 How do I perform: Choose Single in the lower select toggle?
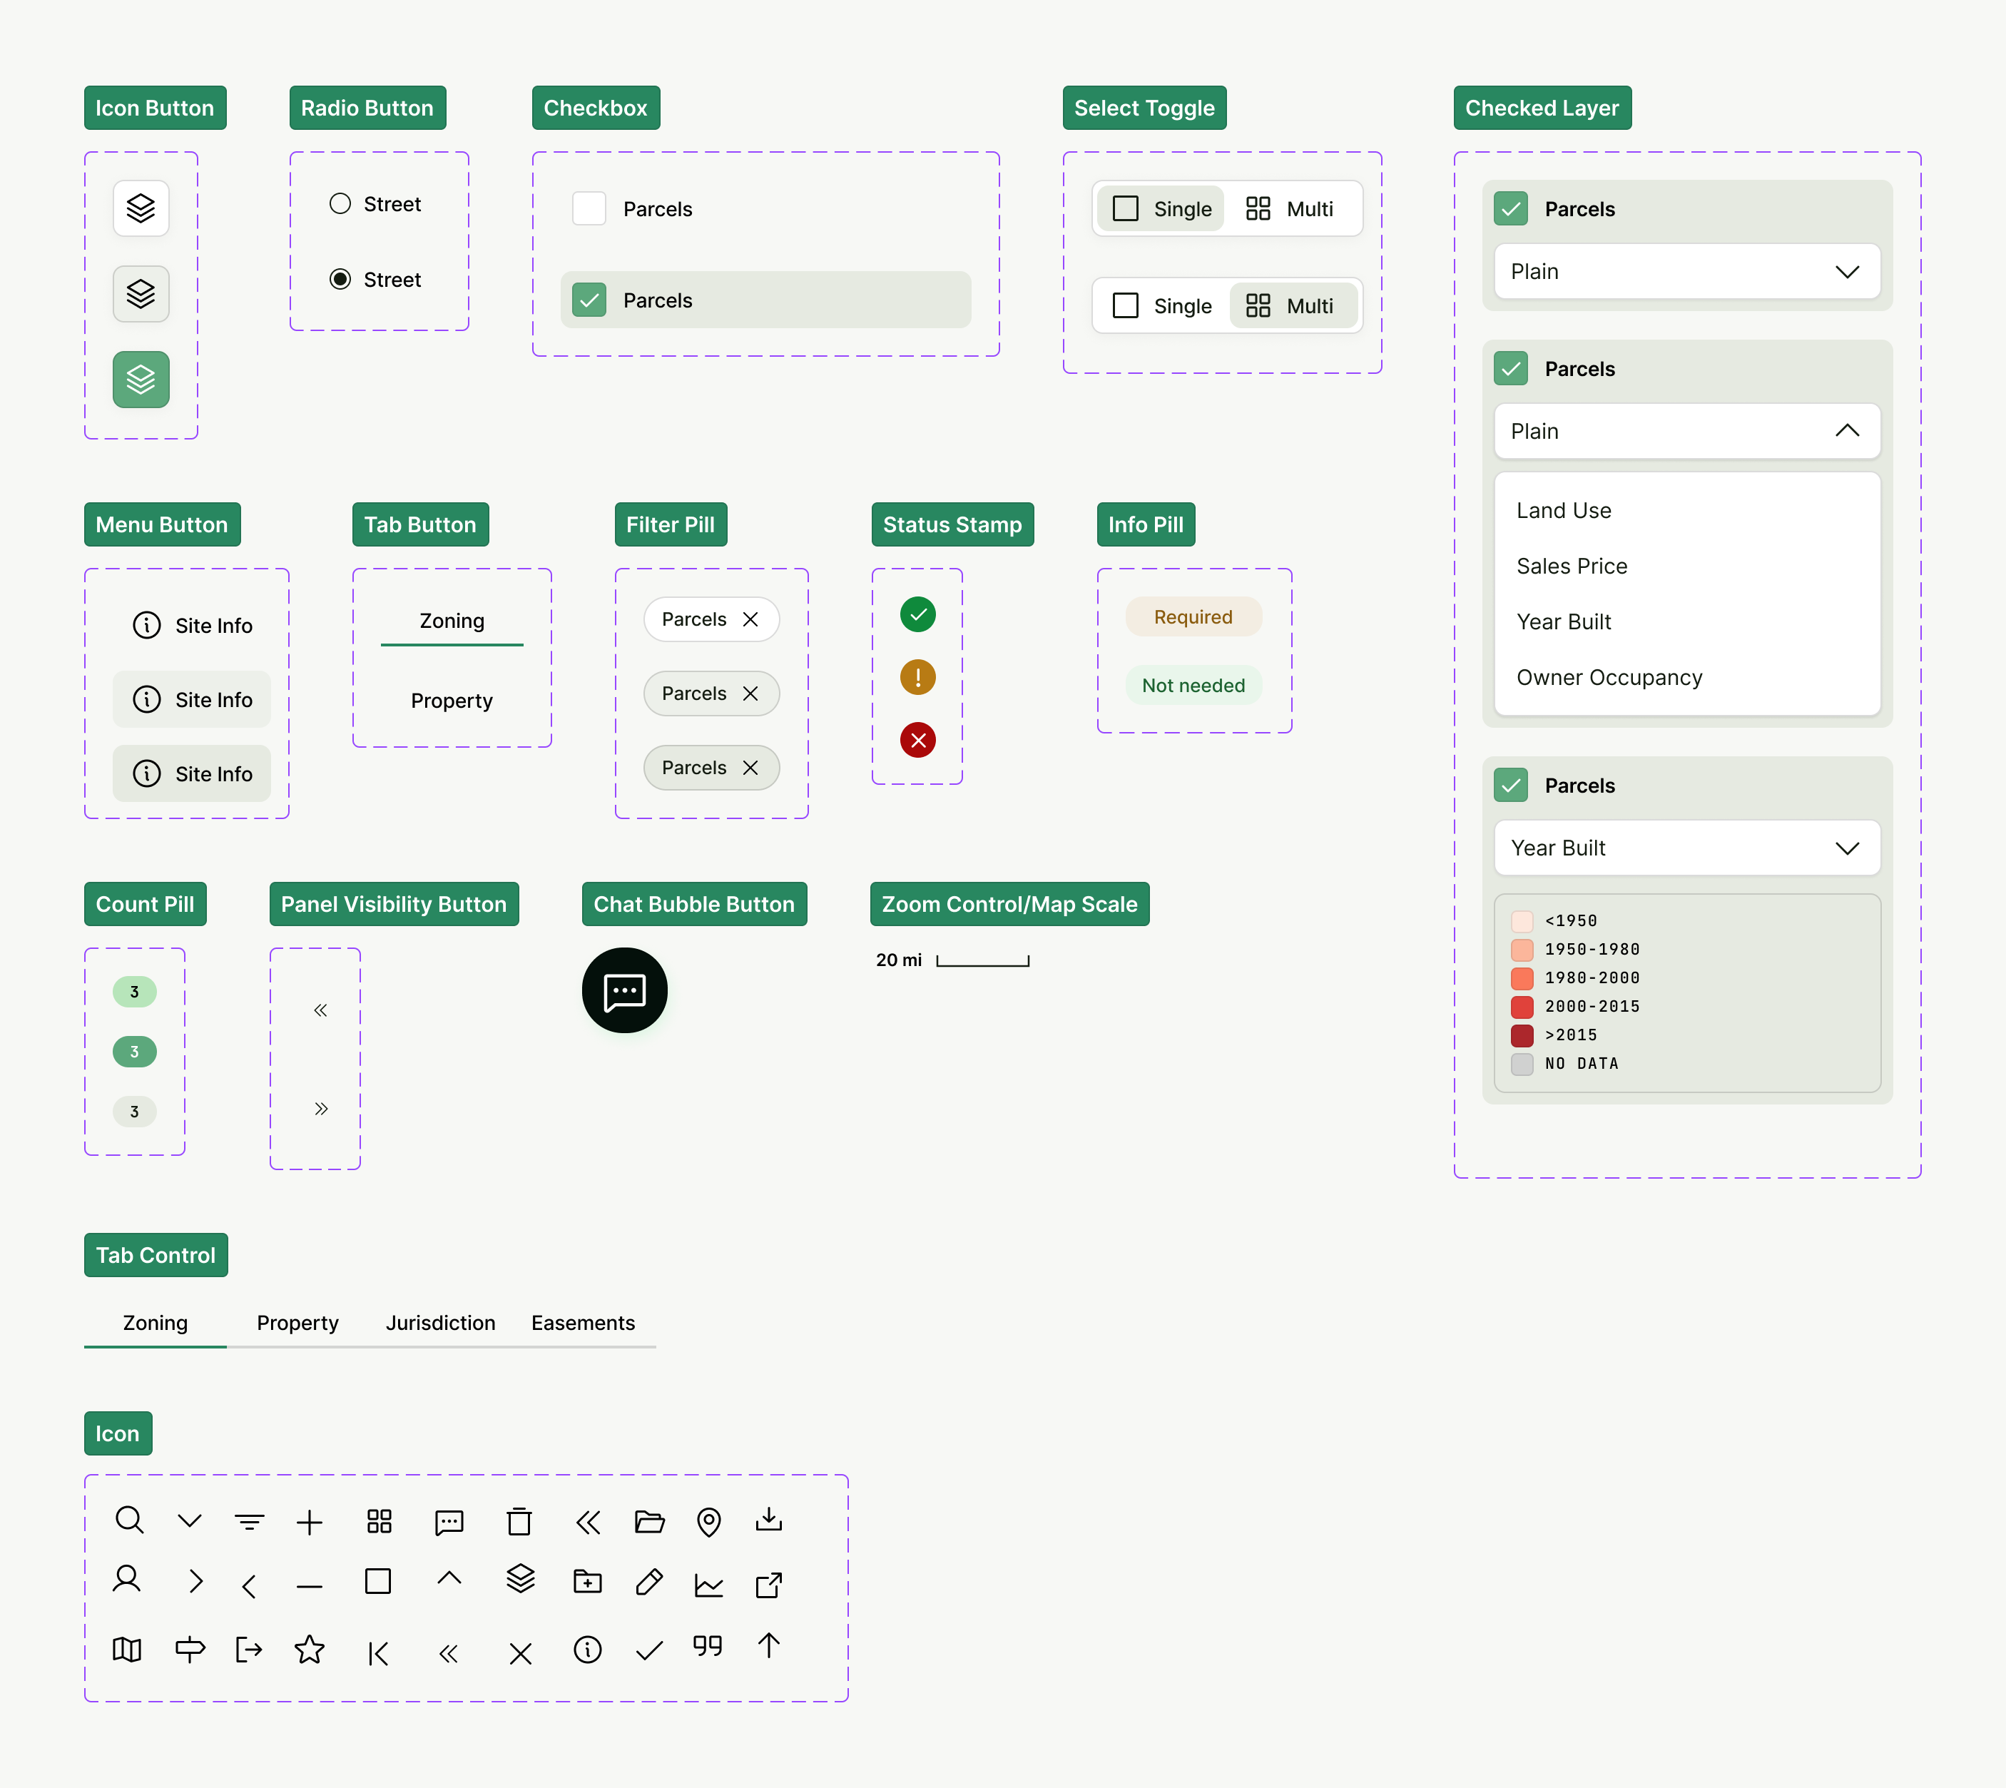(x=1162, y=305)
